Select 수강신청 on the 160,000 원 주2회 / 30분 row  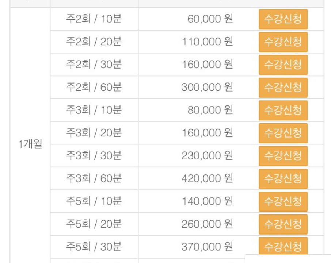click(283, 65)
